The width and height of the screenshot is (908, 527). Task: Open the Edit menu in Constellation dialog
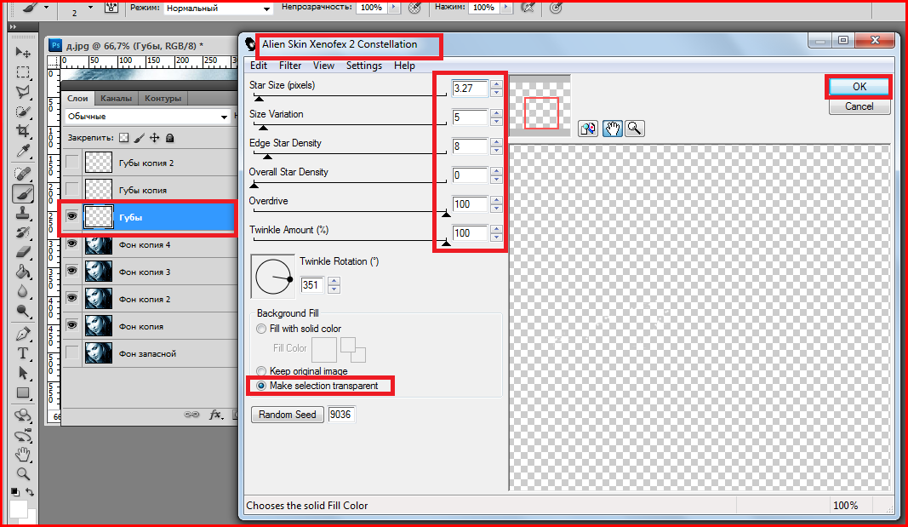pyautogui.click(x=258, y=66)
